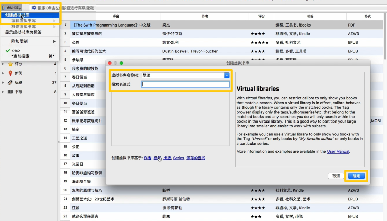Open the 附加限制 submenu
Viewport: 387px width, 221px height.
30,41
